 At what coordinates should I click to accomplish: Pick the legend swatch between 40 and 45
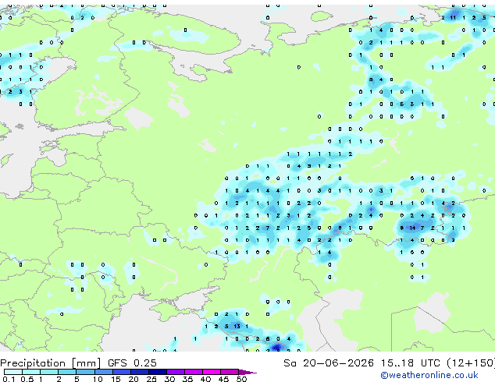coord(212,372)
